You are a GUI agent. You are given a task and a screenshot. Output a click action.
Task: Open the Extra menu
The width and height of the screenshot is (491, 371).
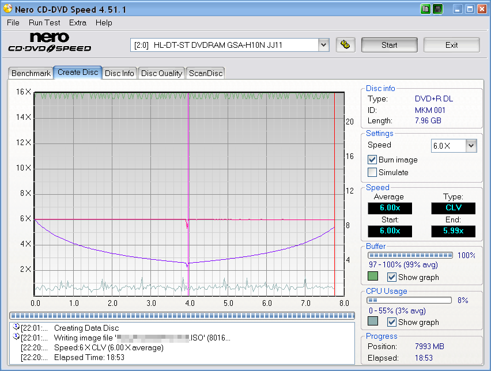(x=78, y=23)
